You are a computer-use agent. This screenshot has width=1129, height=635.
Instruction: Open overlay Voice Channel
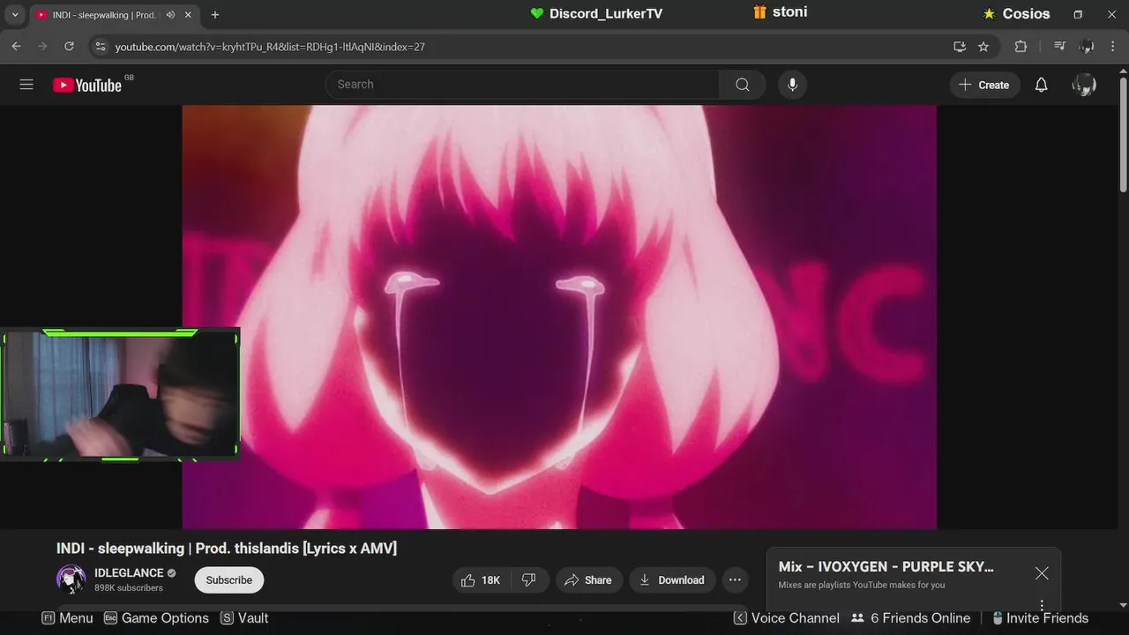787,618
